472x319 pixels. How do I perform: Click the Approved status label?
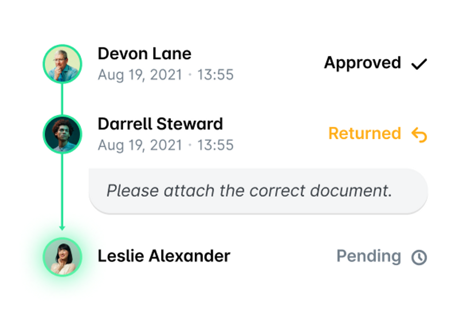[362, 64]
